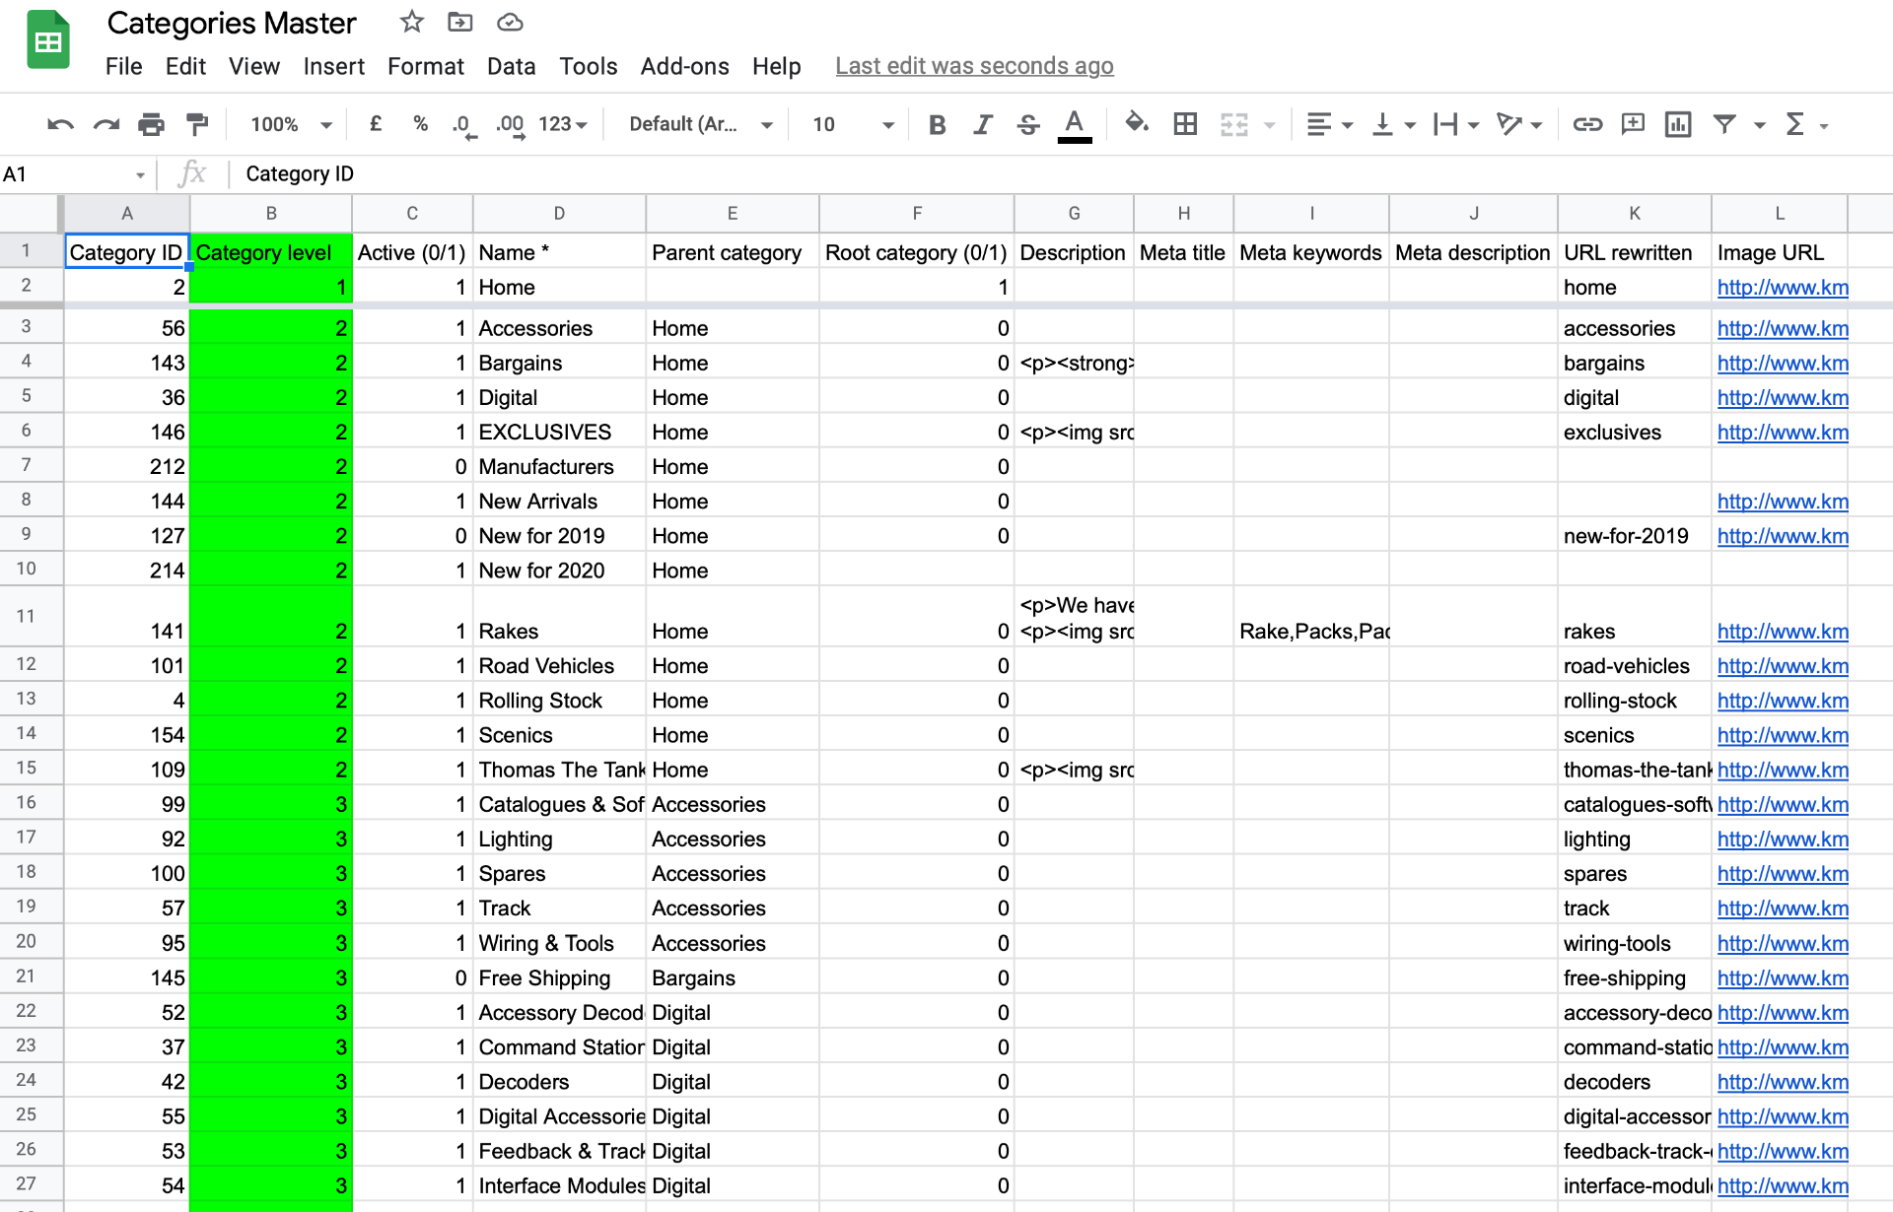Click the print icon

click(151, 124)
